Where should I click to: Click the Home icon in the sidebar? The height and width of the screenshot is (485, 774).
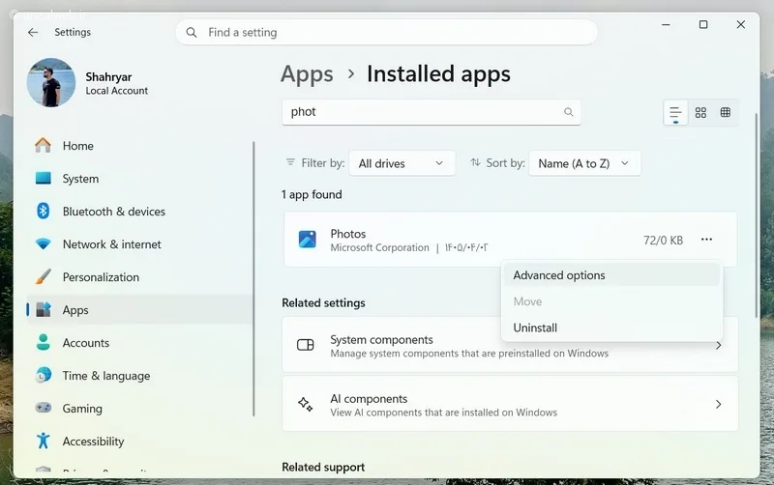[43, 145]
